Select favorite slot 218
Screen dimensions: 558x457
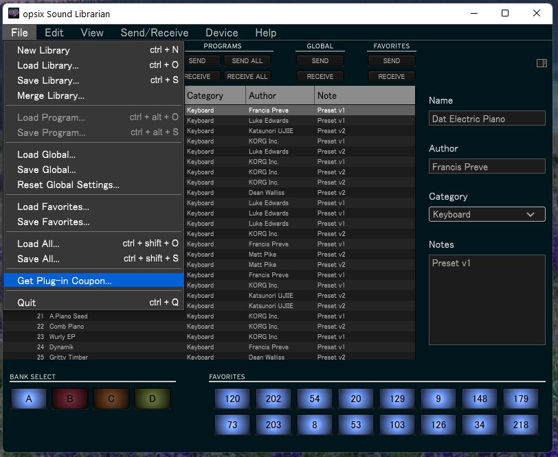pos(521,425)
